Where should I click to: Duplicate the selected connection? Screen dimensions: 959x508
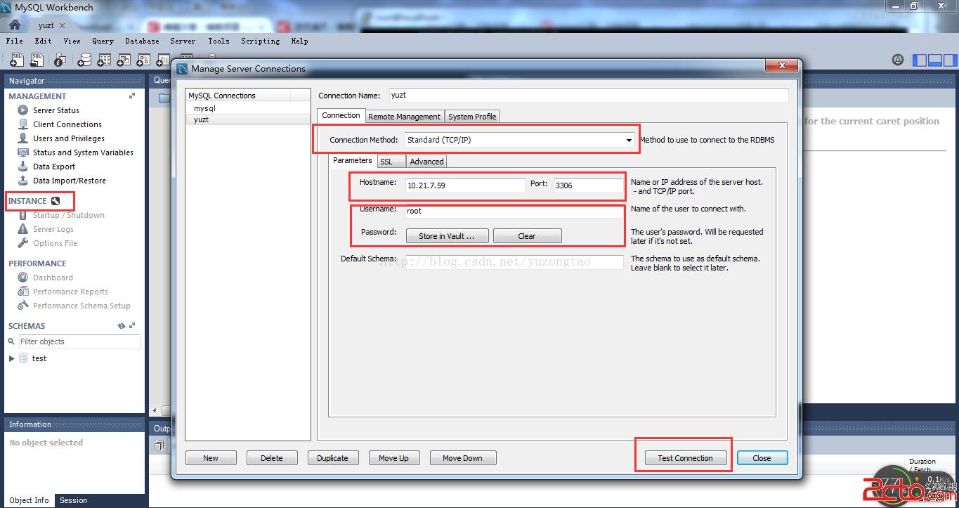click(x=332, y=458)
